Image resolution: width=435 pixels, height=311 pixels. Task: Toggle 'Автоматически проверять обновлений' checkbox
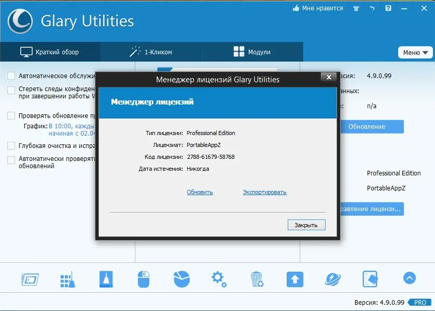click(11, 160)
